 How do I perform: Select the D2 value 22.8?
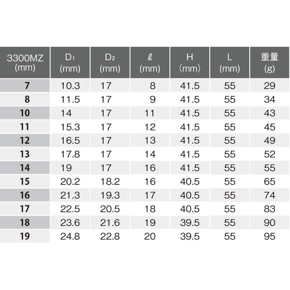(110, 236)
